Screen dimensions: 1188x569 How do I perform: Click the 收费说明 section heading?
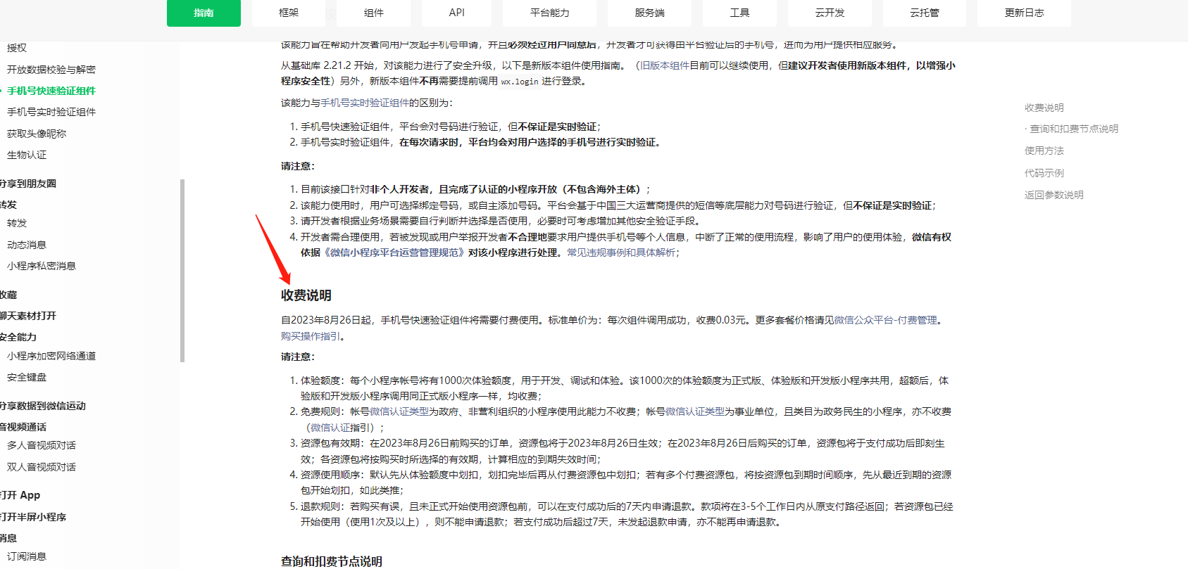click(306, 295)
